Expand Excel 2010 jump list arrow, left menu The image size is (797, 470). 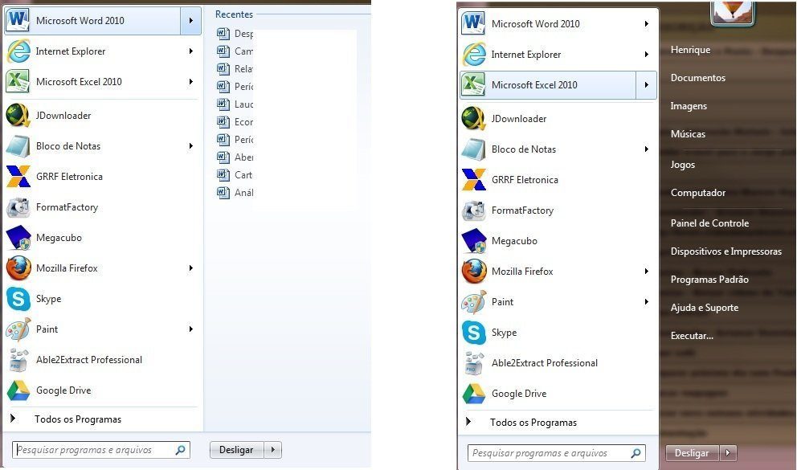[190, 82]
